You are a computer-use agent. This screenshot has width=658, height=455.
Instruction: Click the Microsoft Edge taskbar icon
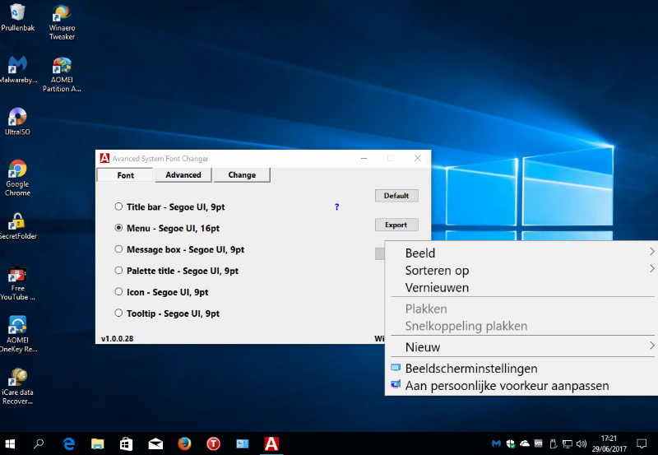tap(70, 443)
